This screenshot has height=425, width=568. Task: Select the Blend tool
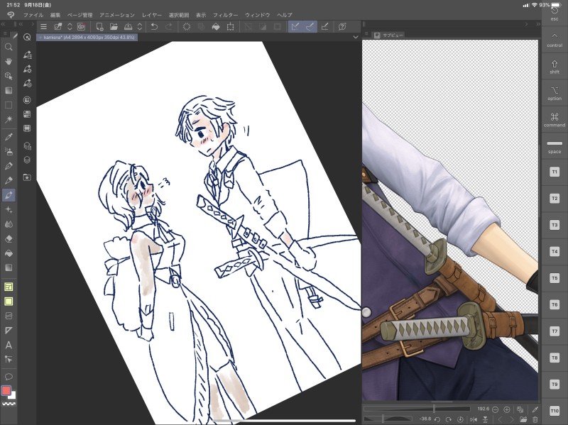coord(9,224)
